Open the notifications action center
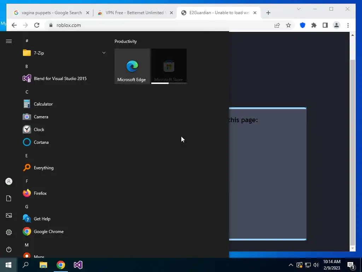Screen dimensions: 362x272 [351, 265]
